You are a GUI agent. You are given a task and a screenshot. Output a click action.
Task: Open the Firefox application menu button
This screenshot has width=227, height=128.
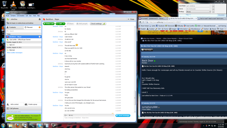click(x=143, y=15)
